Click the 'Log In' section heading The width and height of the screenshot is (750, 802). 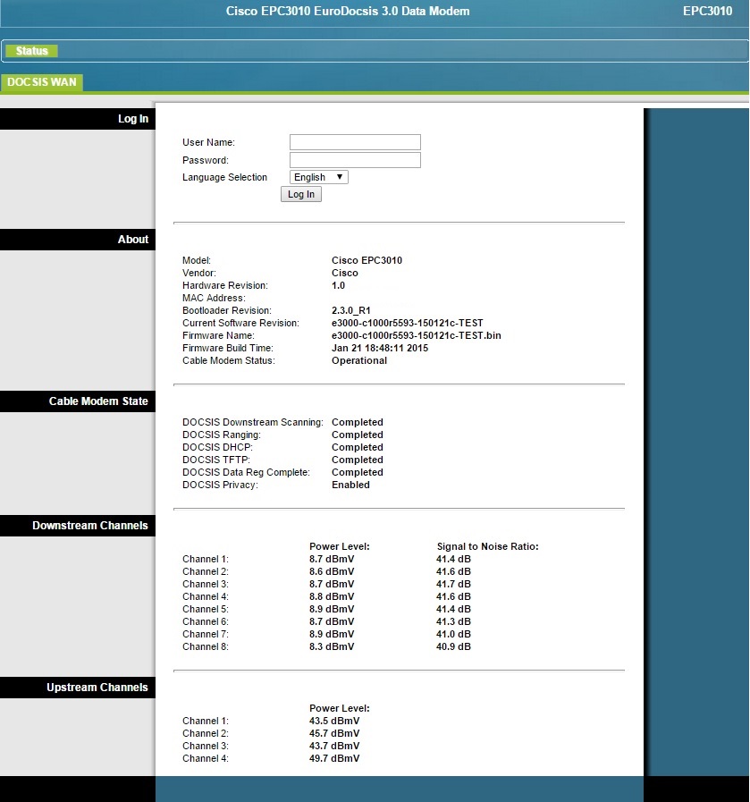click(133, 119)
